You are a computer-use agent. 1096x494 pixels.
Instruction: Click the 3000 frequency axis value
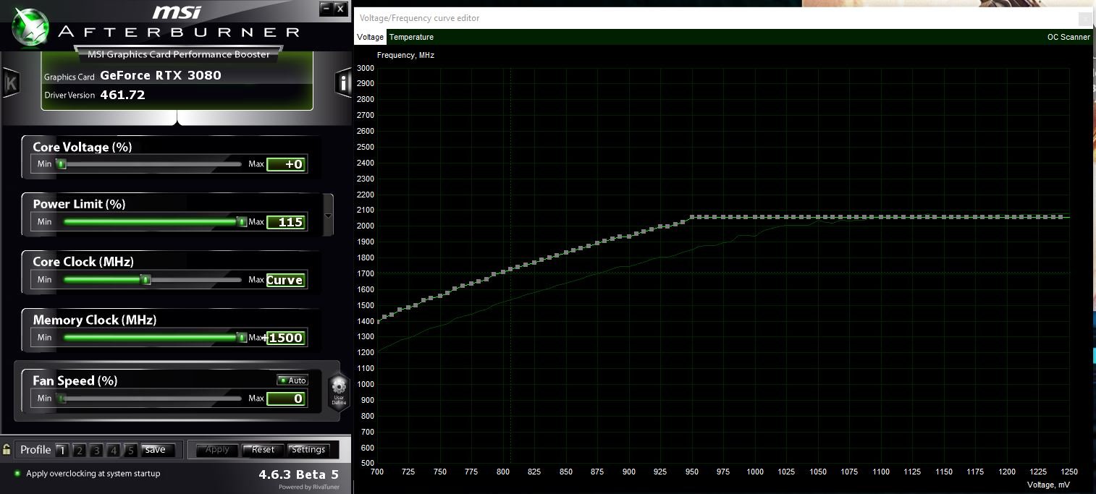[x=366, y=68]
